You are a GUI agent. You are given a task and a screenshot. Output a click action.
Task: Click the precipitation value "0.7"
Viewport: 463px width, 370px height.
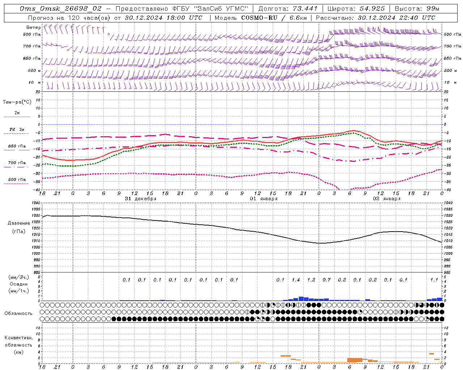[327, 280]
